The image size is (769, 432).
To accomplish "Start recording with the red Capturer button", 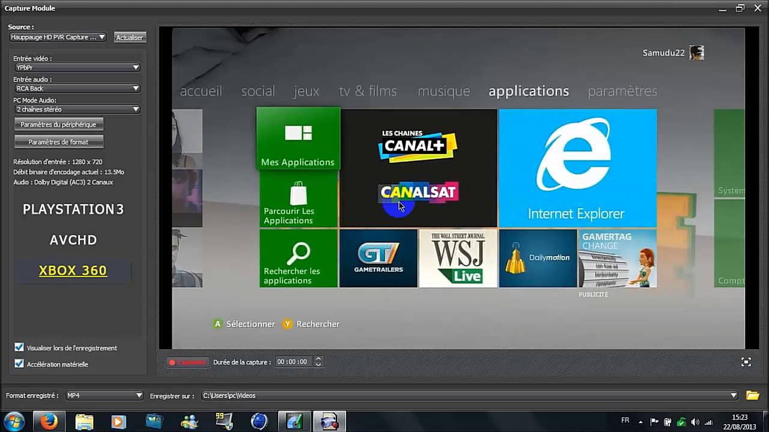I will [x=187, y=362].
